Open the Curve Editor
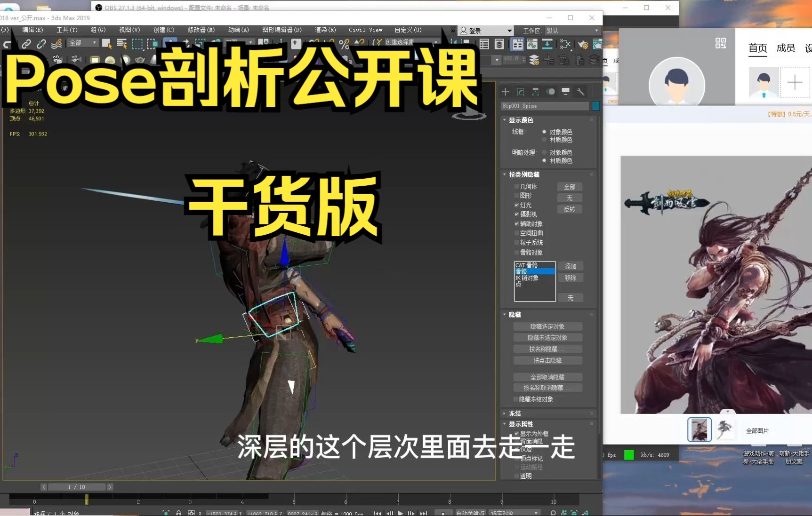812x516 pixels. (x=532, y=44)
